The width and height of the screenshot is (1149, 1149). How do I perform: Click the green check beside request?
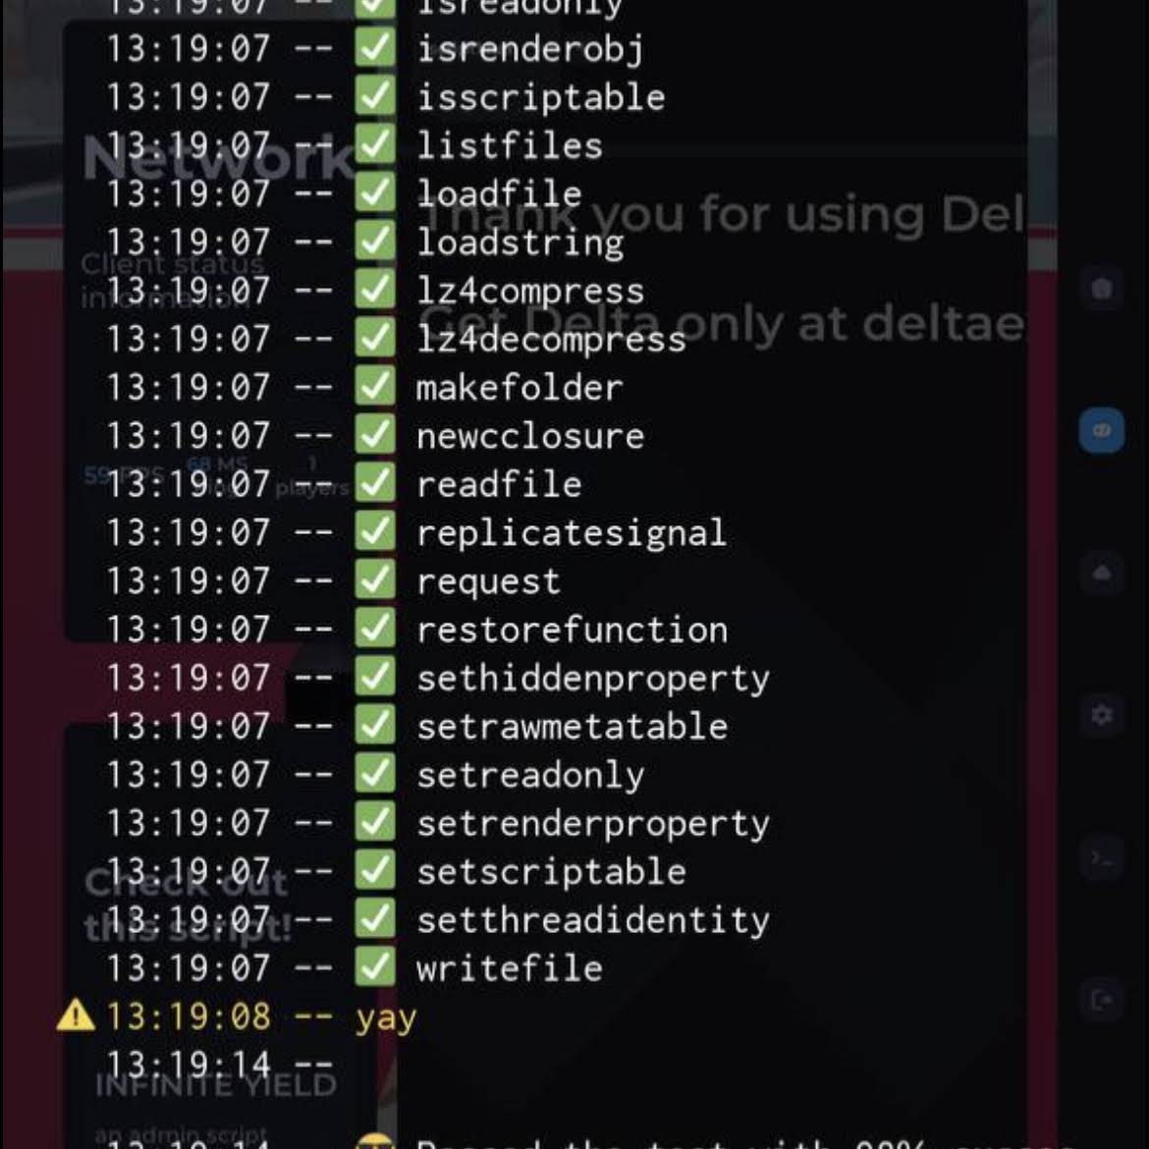click(374, 580)
